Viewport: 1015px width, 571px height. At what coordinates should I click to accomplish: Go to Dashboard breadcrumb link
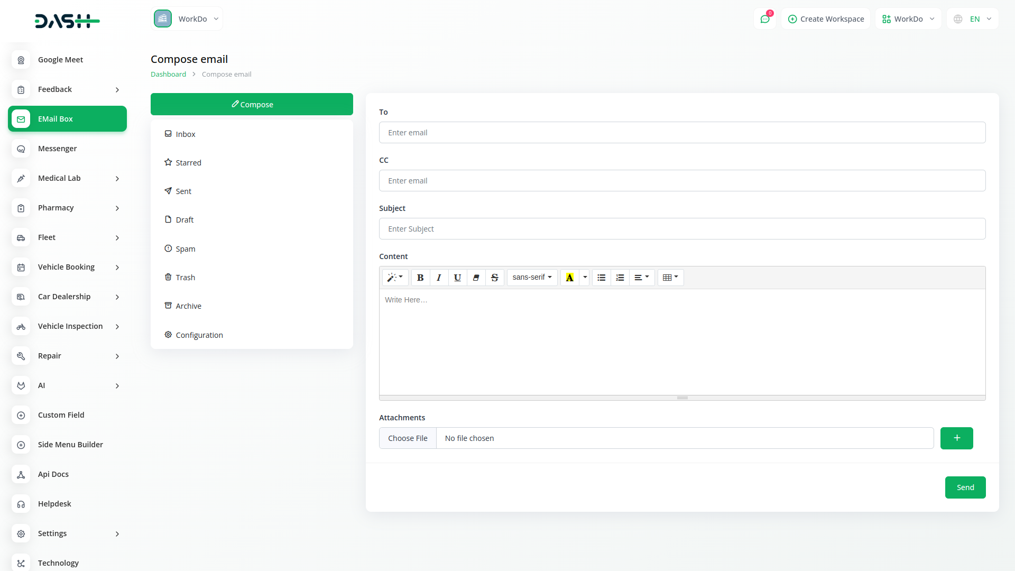[x=168, y=75]
